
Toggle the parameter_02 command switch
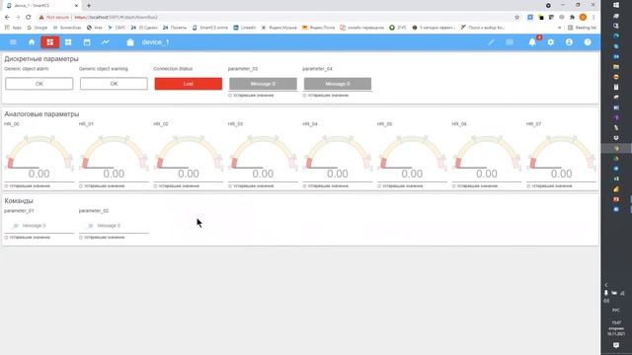click(x=89, y=226)
